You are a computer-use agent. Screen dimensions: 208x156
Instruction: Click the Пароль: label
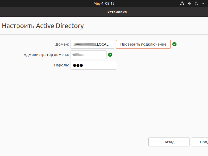(61, 65)
